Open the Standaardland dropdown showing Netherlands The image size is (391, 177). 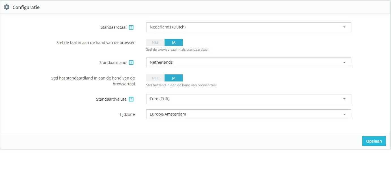249,63
